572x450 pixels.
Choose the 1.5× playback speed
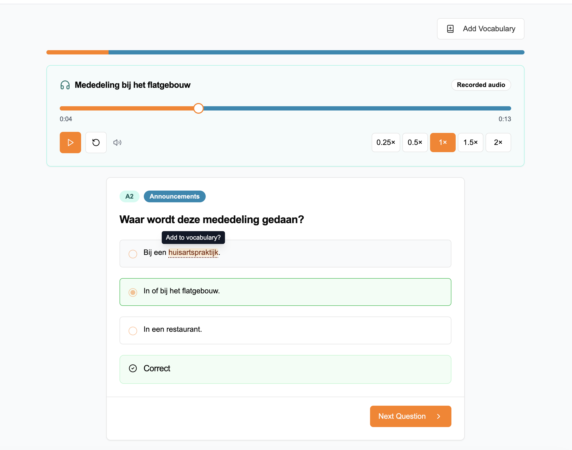[471, 143]
